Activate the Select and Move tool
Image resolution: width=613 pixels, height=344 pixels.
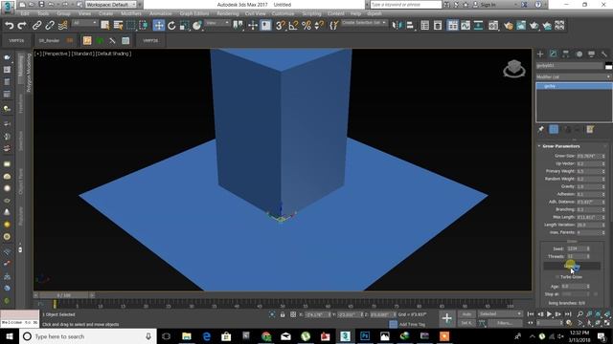(x=159, y=26)
